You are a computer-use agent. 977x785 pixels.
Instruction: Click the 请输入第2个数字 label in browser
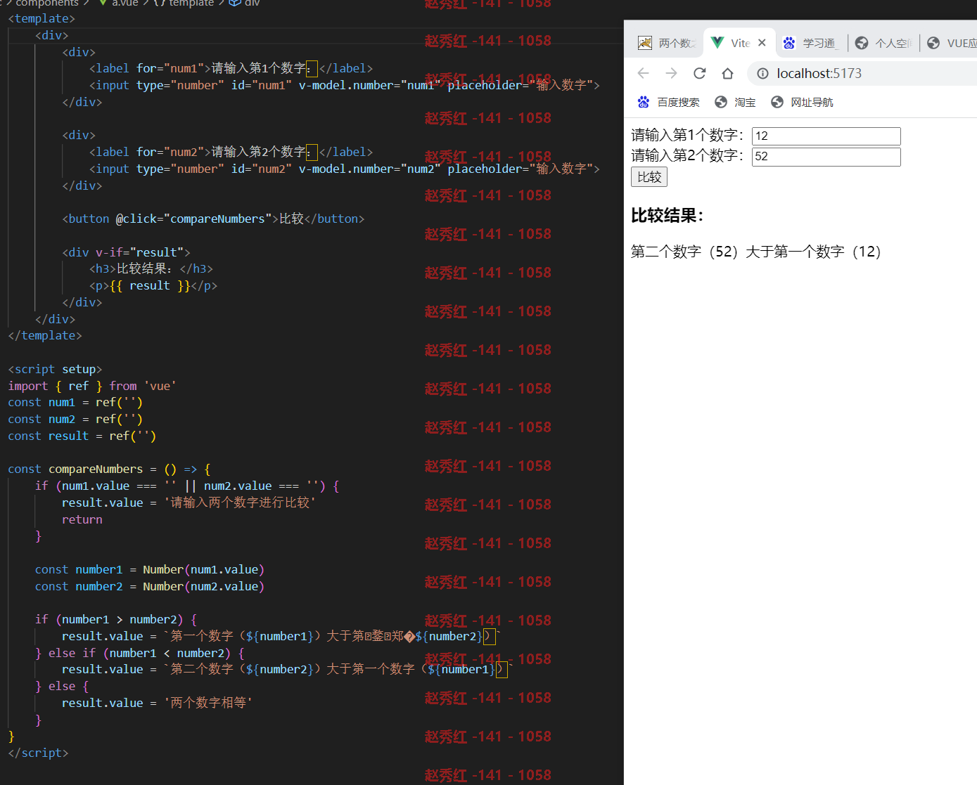coord(688,155)
